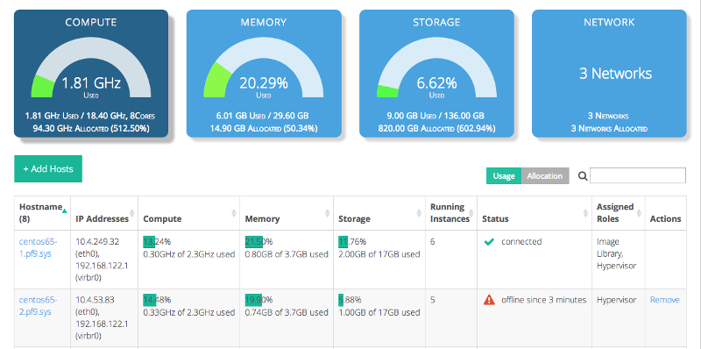Click the green connected checkmark icon

[489, 242]
